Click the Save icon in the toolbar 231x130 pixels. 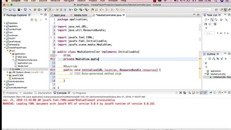point(10,10)
